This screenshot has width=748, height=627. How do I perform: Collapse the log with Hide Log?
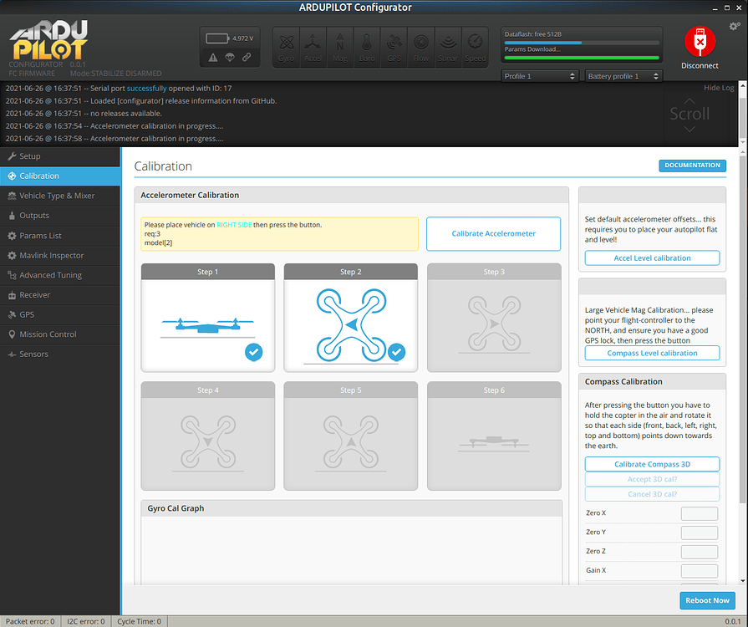tap(719, 87)
